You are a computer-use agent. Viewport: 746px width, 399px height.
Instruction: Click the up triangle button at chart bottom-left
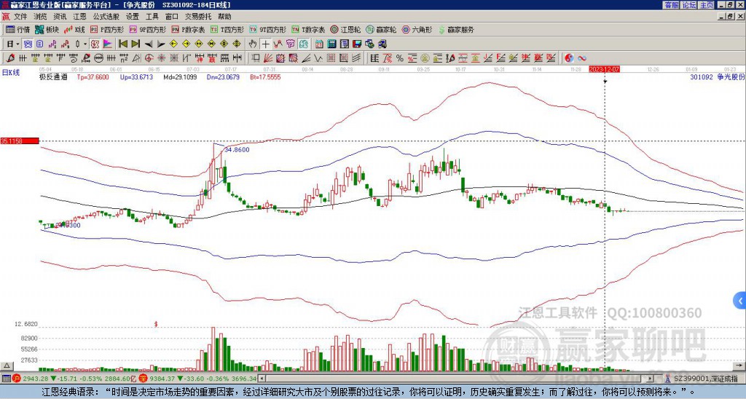click(x=6, y=366)
